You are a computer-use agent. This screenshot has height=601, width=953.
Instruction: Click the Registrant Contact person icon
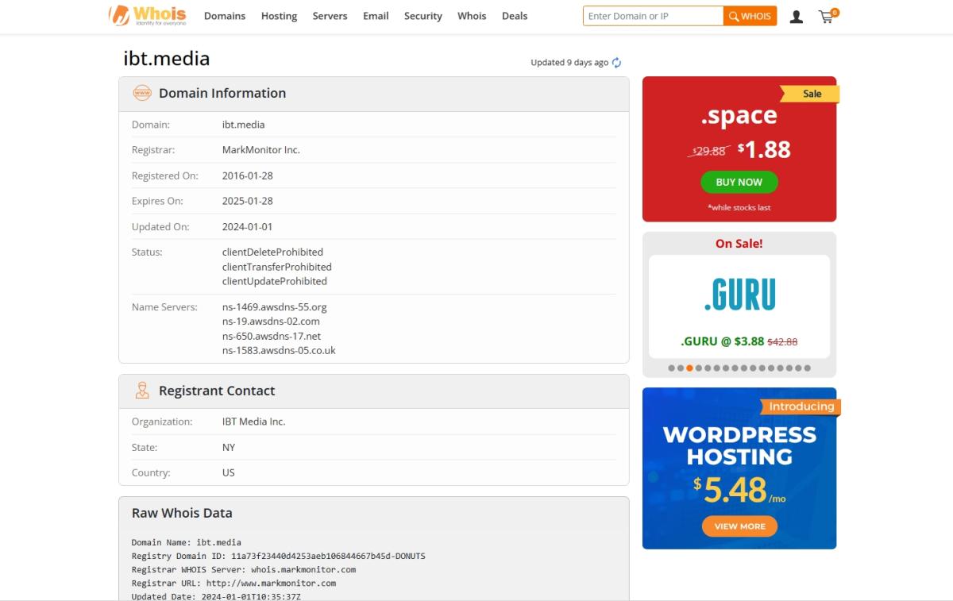click(142, 391)
